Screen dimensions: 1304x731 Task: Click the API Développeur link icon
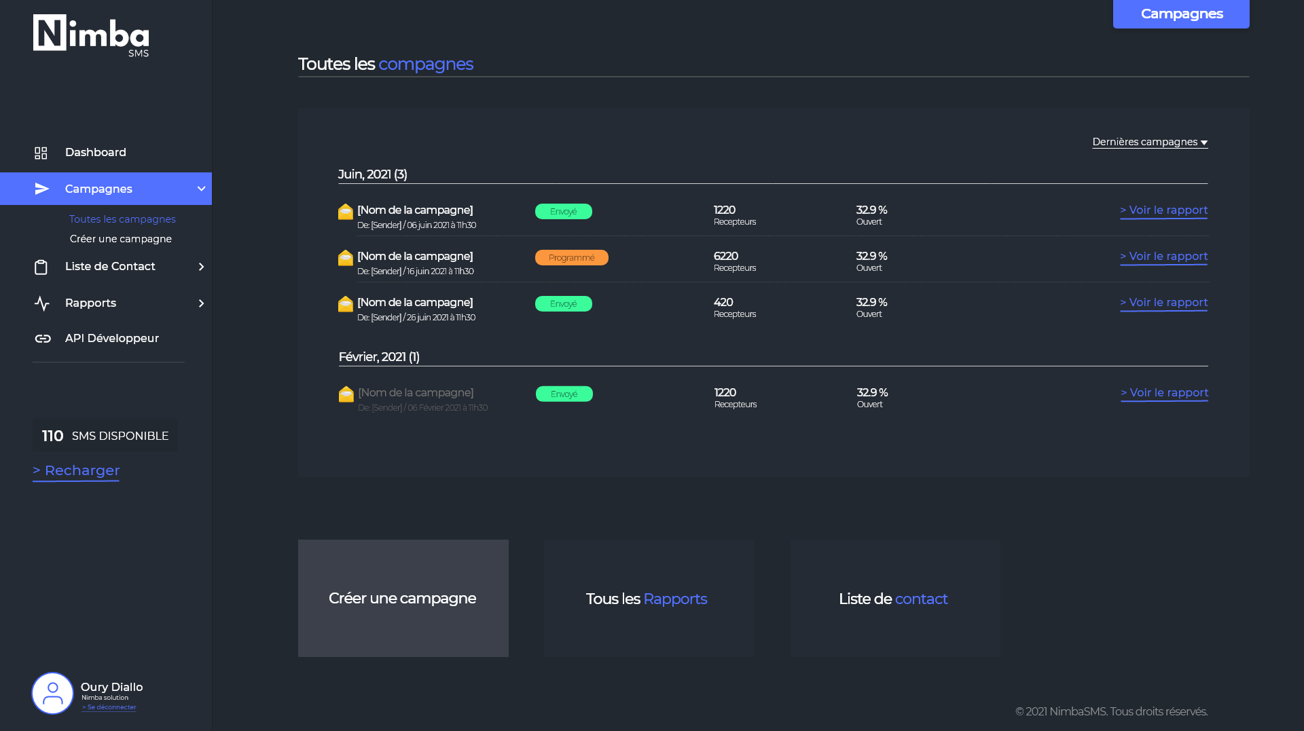43,339
